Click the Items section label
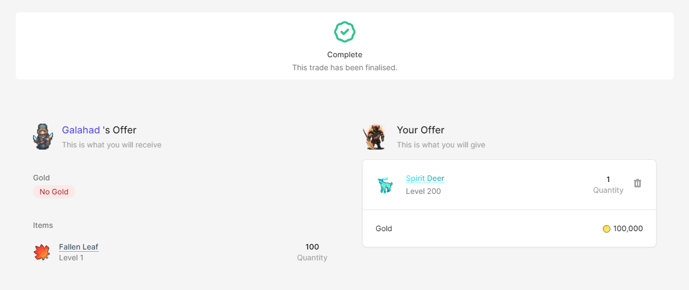 pyautogui.click(x=43, y=225)
